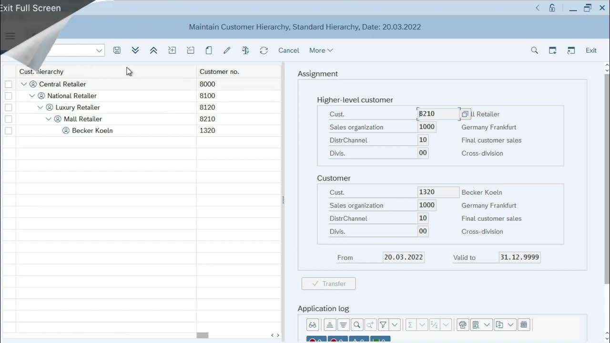The height and width of the screenshot is (343, 610).
Task: Click the new window icon next to search
Action: (553, 50)
